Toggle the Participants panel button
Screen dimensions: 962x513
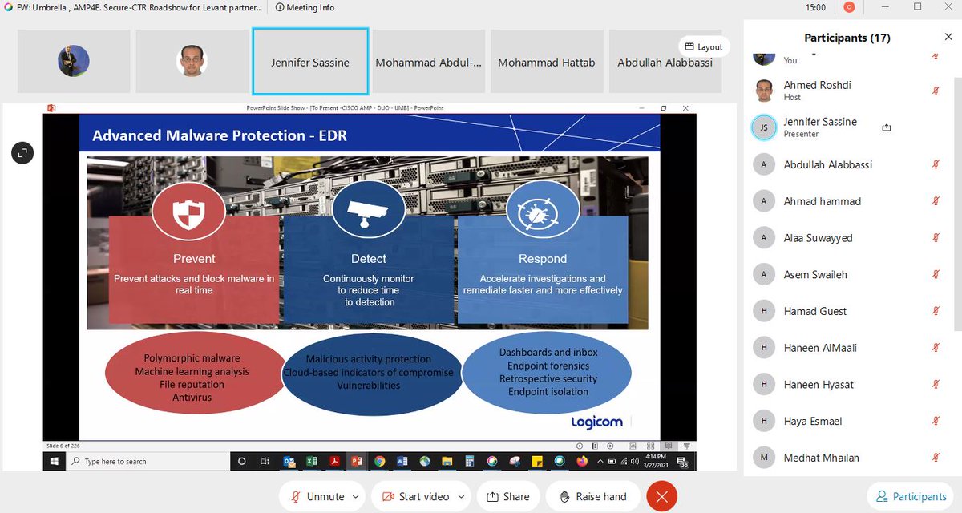tap(912, 497)
